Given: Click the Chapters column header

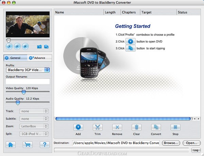Looking at the screenshot, I should coord(131,12).
